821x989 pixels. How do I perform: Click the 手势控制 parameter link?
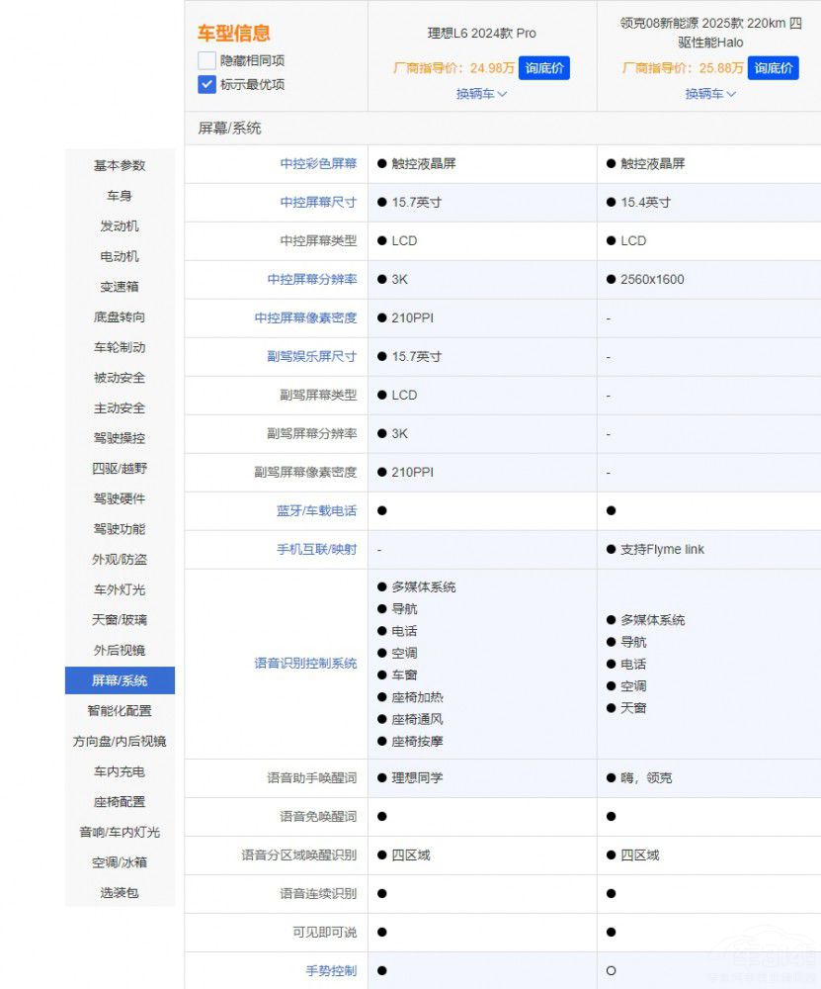point(330,970)
